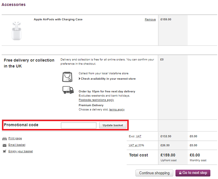Focus the Promotional code input field
The height and width of the screenshot is (179, 218).
coord(78,125)
